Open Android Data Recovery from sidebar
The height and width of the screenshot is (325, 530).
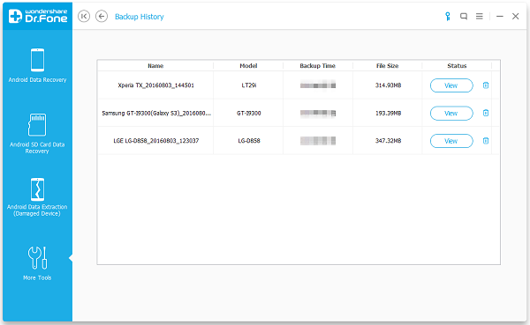[37, 65]
